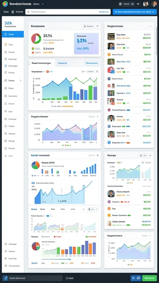The width and height of the screenshot is (159, 283).
Task: Click into the search field in the top bar
Action: click(x=68, y=12)
